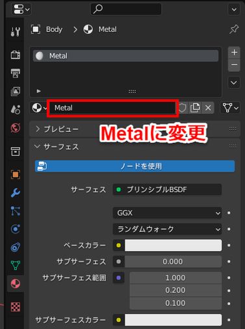This screenshot has width=245, height=329.
Task: Remove the material slot with minus button
Action: (234, 65)
